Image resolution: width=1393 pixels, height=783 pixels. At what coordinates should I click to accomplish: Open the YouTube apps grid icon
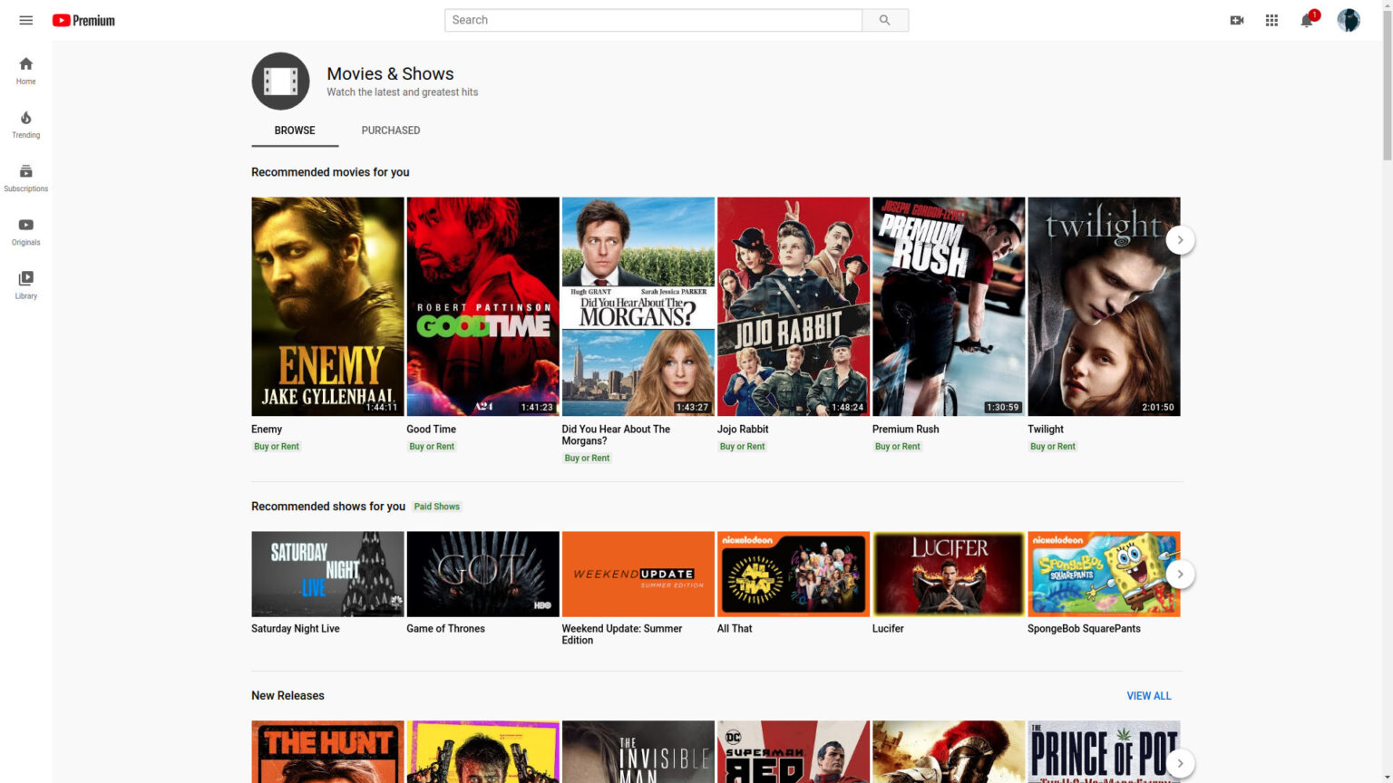pos(1271,19)
